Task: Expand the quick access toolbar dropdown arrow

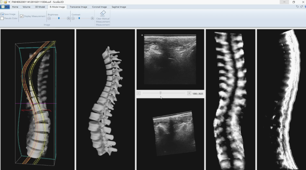Action: pyautogui.click(x=9, y=2)
